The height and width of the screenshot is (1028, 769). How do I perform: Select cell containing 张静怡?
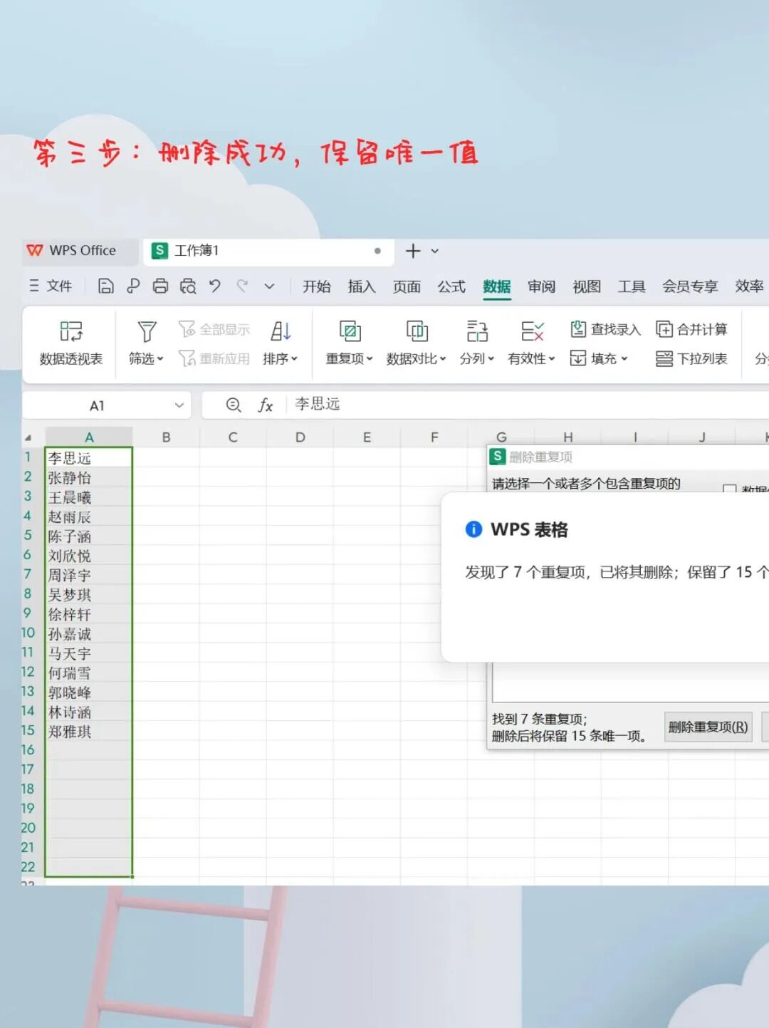89,477
